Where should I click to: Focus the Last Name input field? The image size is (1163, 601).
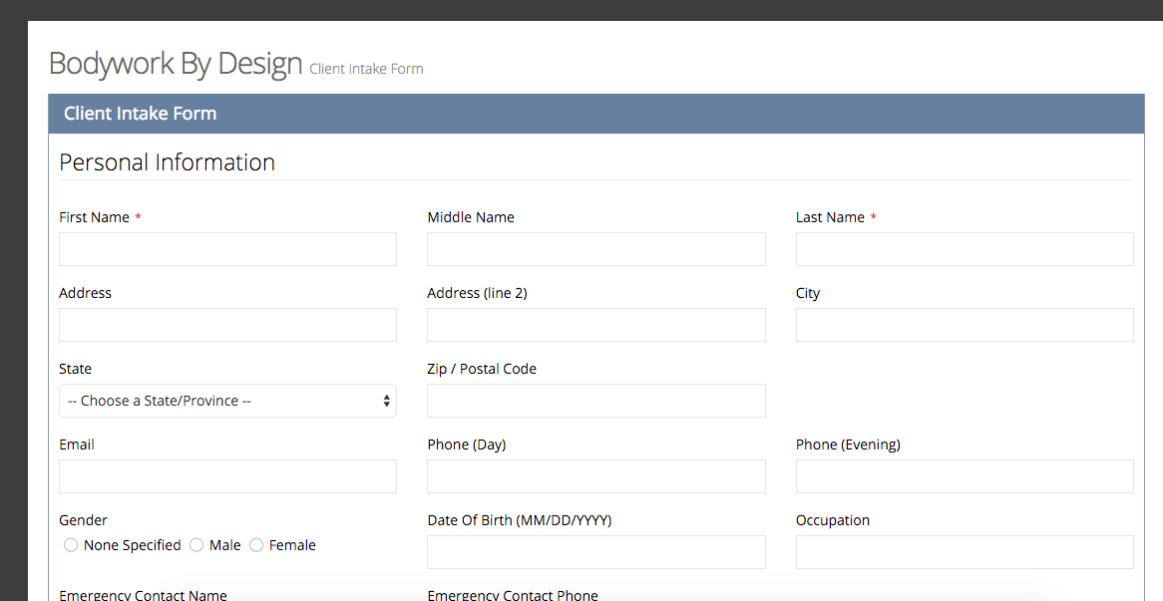(964, 249)
